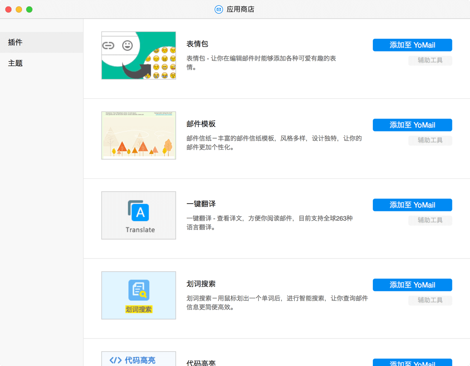This screenshot has height=366, width=470.
Task: Add the 邮件模板 plugin to YoMail
Action: [412, 125]
